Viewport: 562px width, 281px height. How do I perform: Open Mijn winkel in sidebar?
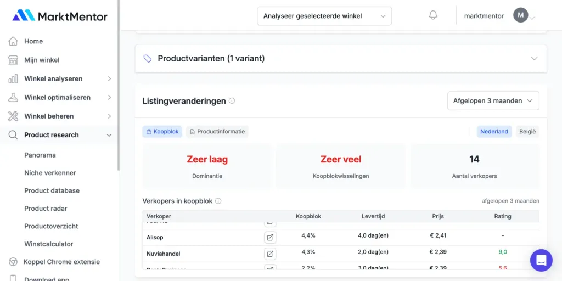coord(42,60)
